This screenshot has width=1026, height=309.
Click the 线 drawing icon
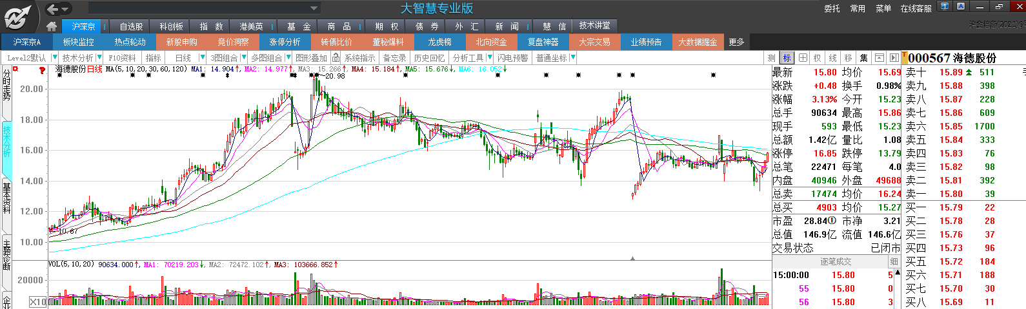[833, 58]
